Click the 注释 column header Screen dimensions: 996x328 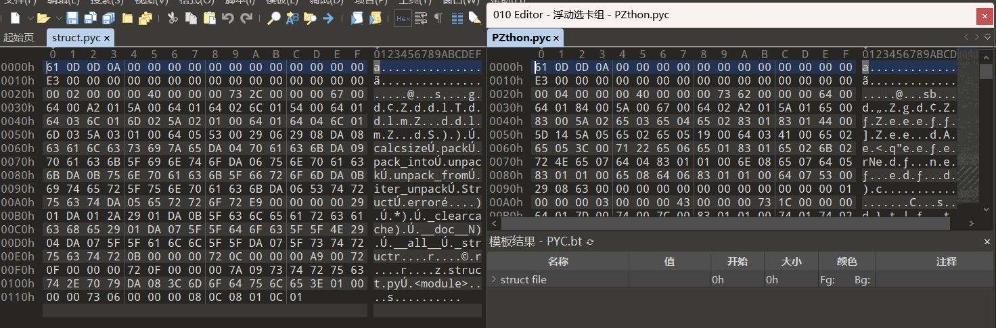tap(935, 262)
